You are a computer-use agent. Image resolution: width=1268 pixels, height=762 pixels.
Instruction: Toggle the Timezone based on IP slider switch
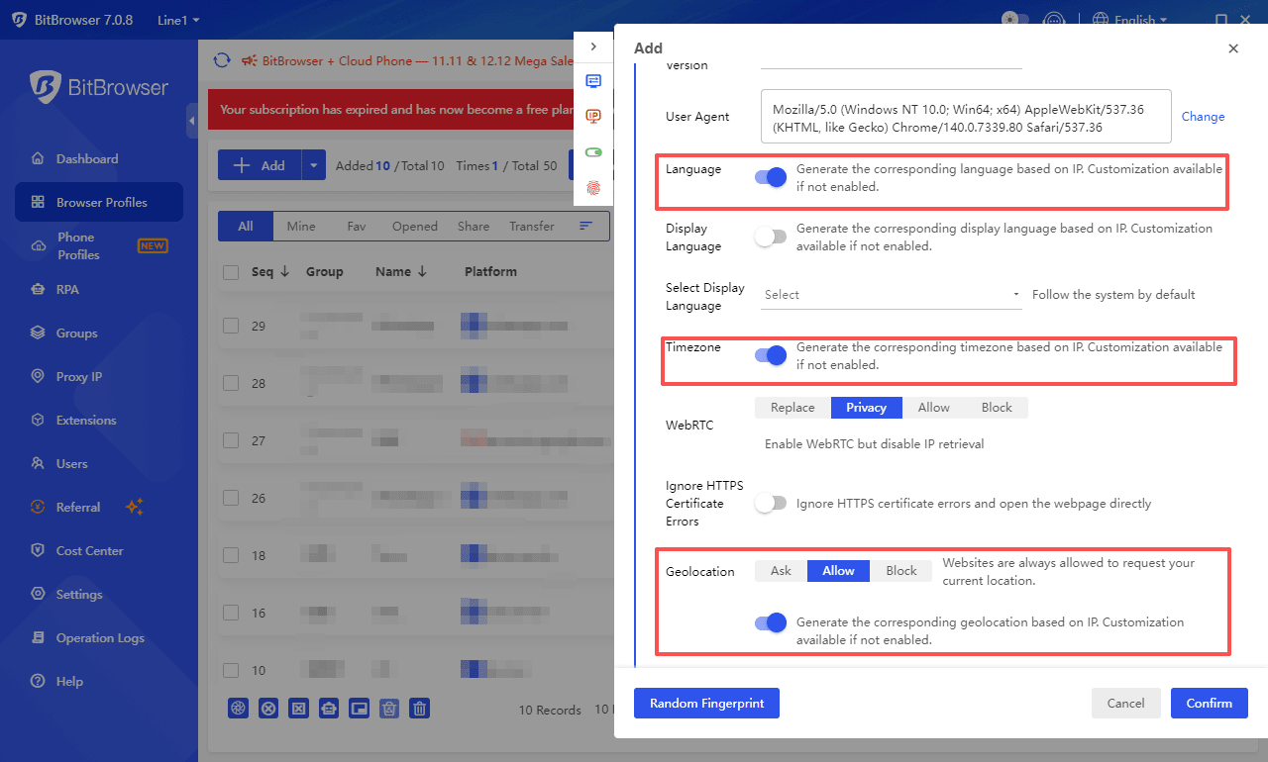click(x=771, y=355)
